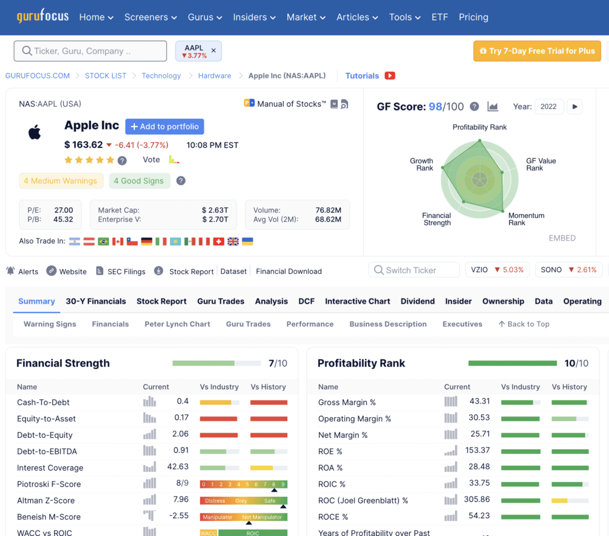The height and width of the screenshot is (536, 609).
Task: Click the document search icon next to Manual of Stocks
Action: point(344,104)
